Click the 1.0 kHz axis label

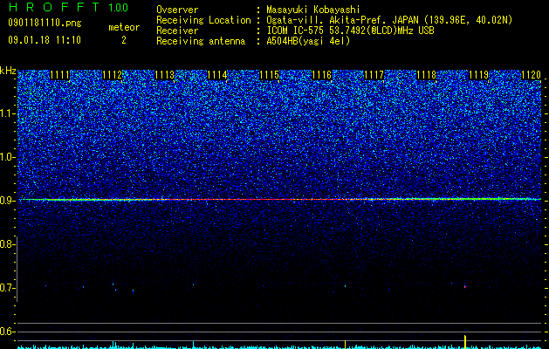pyautogui.click(x=6, y=158)
